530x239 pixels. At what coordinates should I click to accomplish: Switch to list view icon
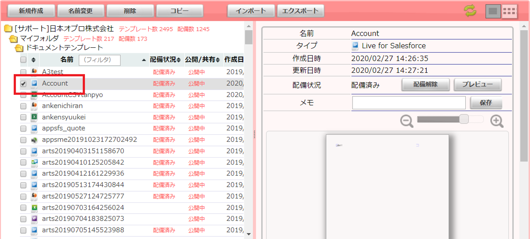coord(493,12)
